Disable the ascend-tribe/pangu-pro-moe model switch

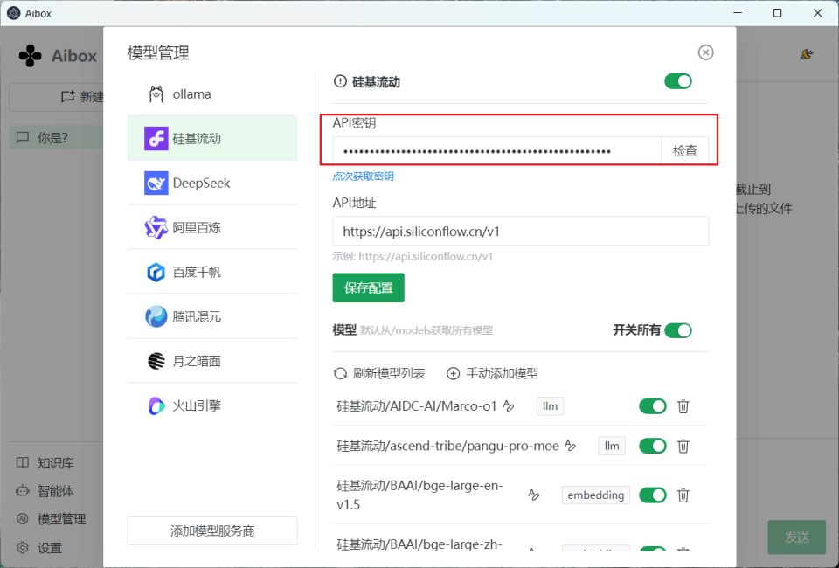[653, 446]
